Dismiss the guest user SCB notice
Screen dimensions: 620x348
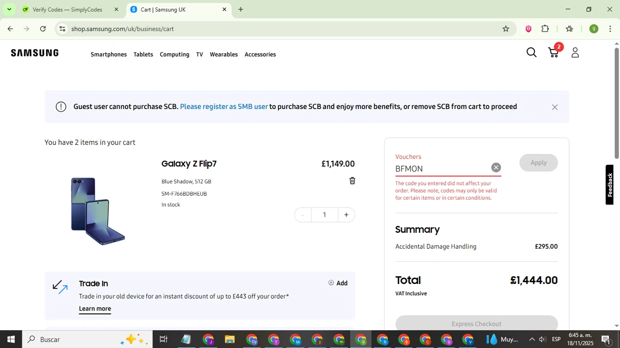555,107
